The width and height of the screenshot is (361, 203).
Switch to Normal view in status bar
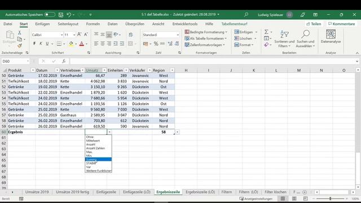point(283,198)
